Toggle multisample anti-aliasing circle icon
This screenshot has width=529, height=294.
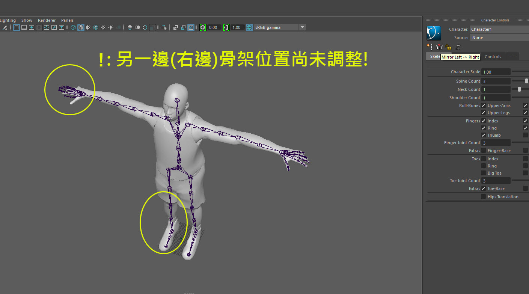[x=145, y=27]
